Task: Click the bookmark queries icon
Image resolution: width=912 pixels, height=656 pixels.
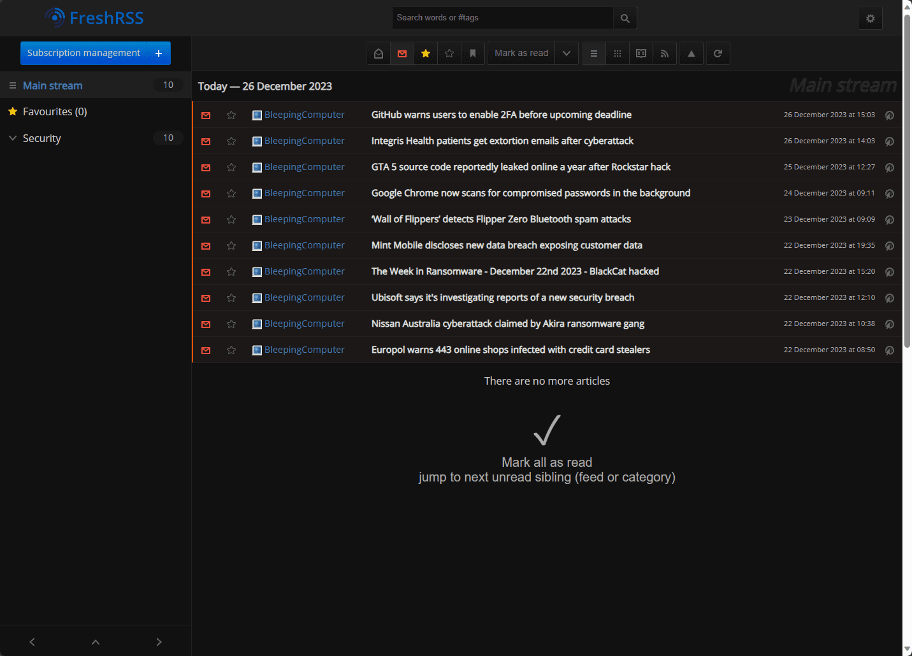Action: tap(473, 53)
